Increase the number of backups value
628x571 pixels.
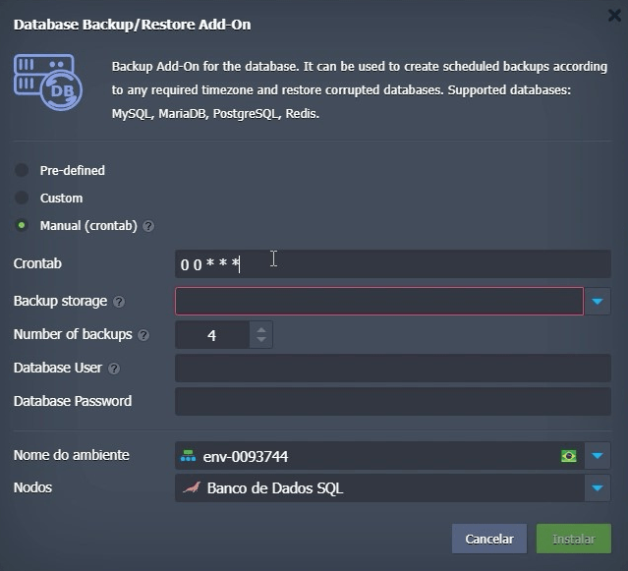click(261, 330)
